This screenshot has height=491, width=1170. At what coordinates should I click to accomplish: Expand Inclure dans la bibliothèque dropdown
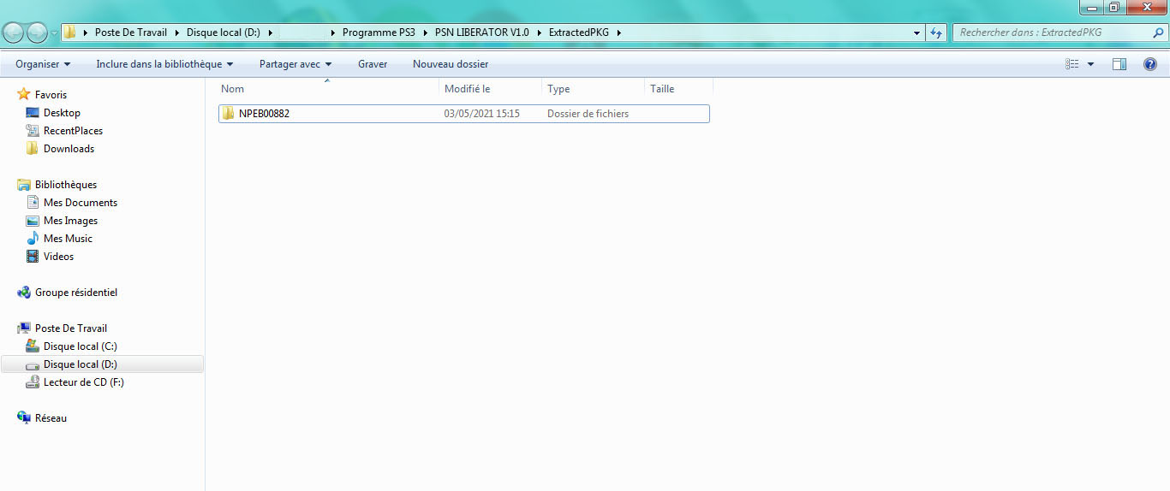pos(164,64)
